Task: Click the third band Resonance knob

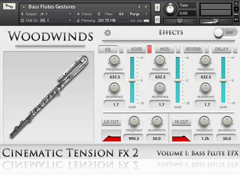Action: (x=206, y=87)
